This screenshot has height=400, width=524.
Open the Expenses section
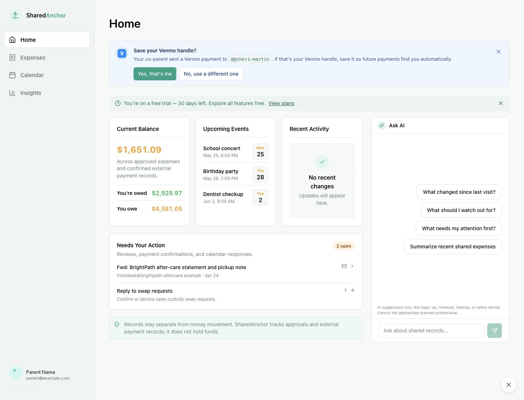click(47, 57)
